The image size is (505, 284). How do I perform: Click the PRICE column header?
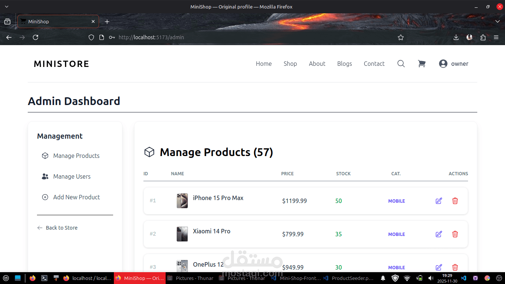tap(287, 174)
